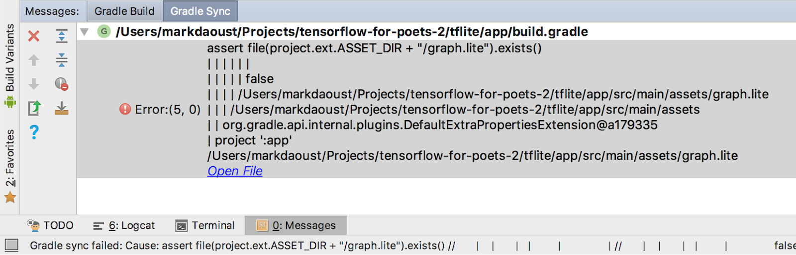Toggle the autoscroll to source icon
The width and height of the screenshot is (796, 255).
pyautogui.click(x=61, y=108)
